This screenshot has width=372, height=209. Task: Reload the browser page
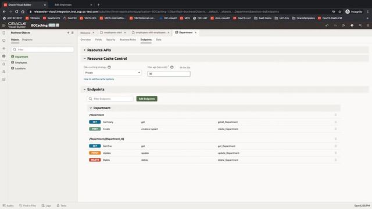16,12
